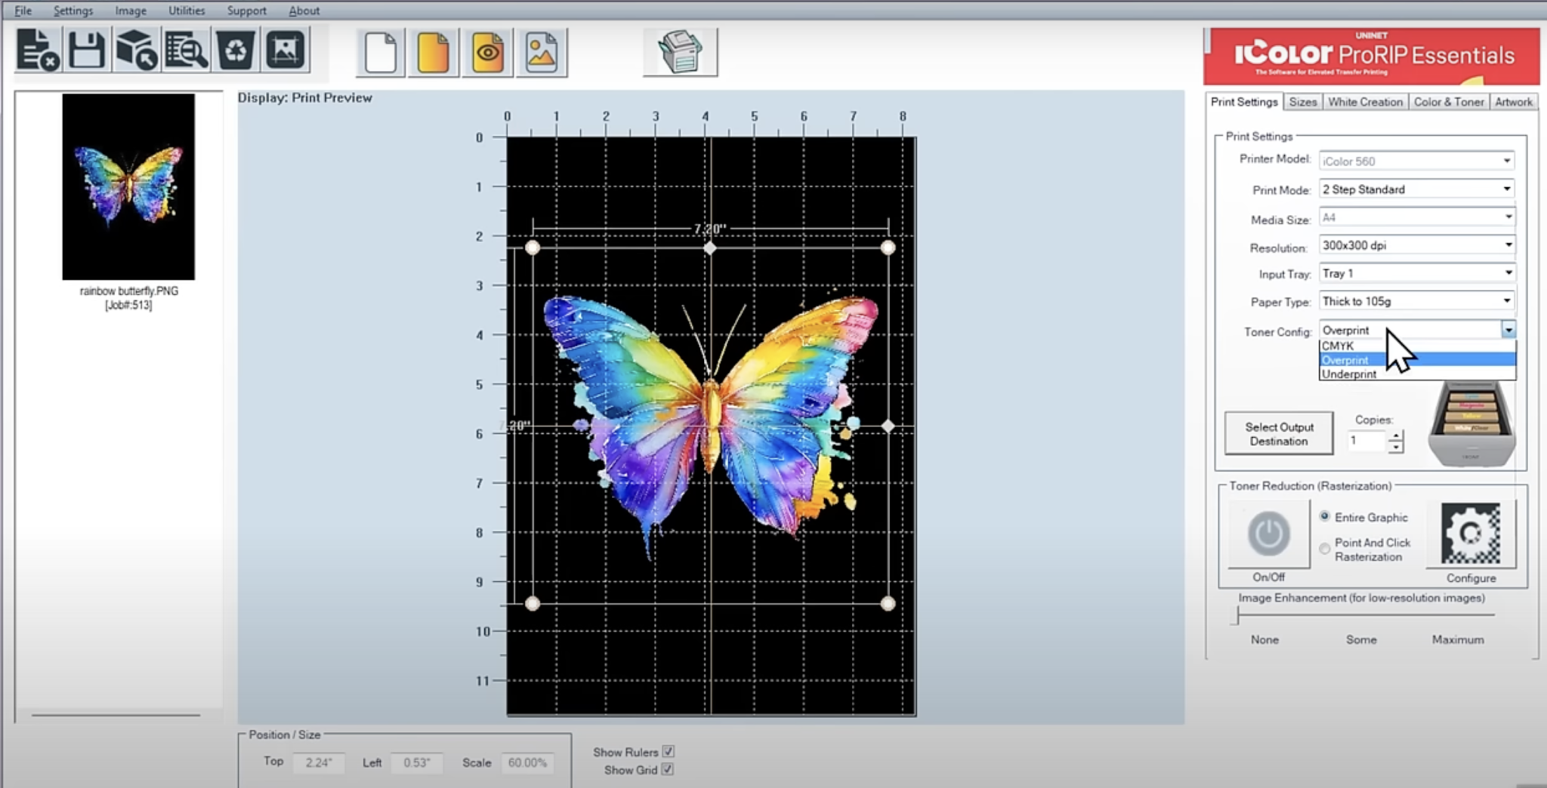Click the printer icon in the toolbar

(x=680, y=52)
